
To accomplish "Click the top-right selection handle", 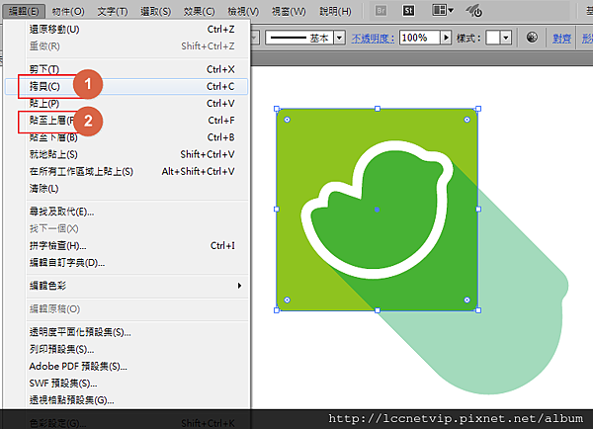I will click(478, 109).
